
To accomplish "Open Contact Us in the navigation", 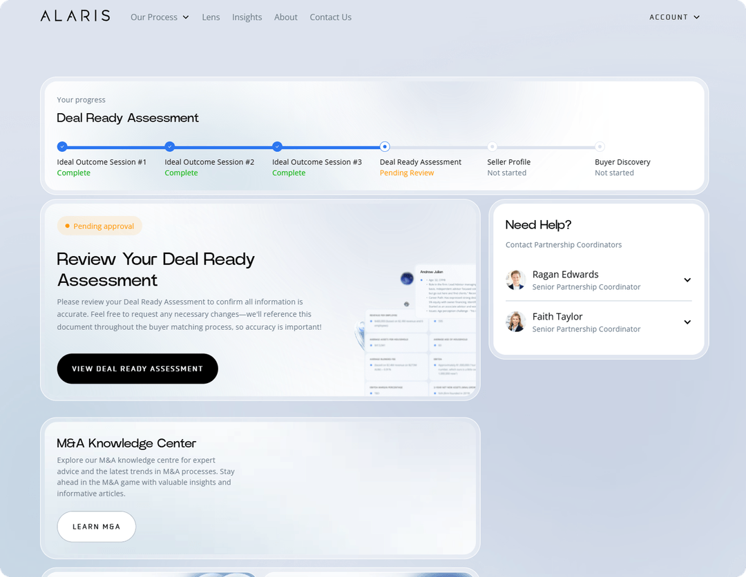I will (331, 17).
